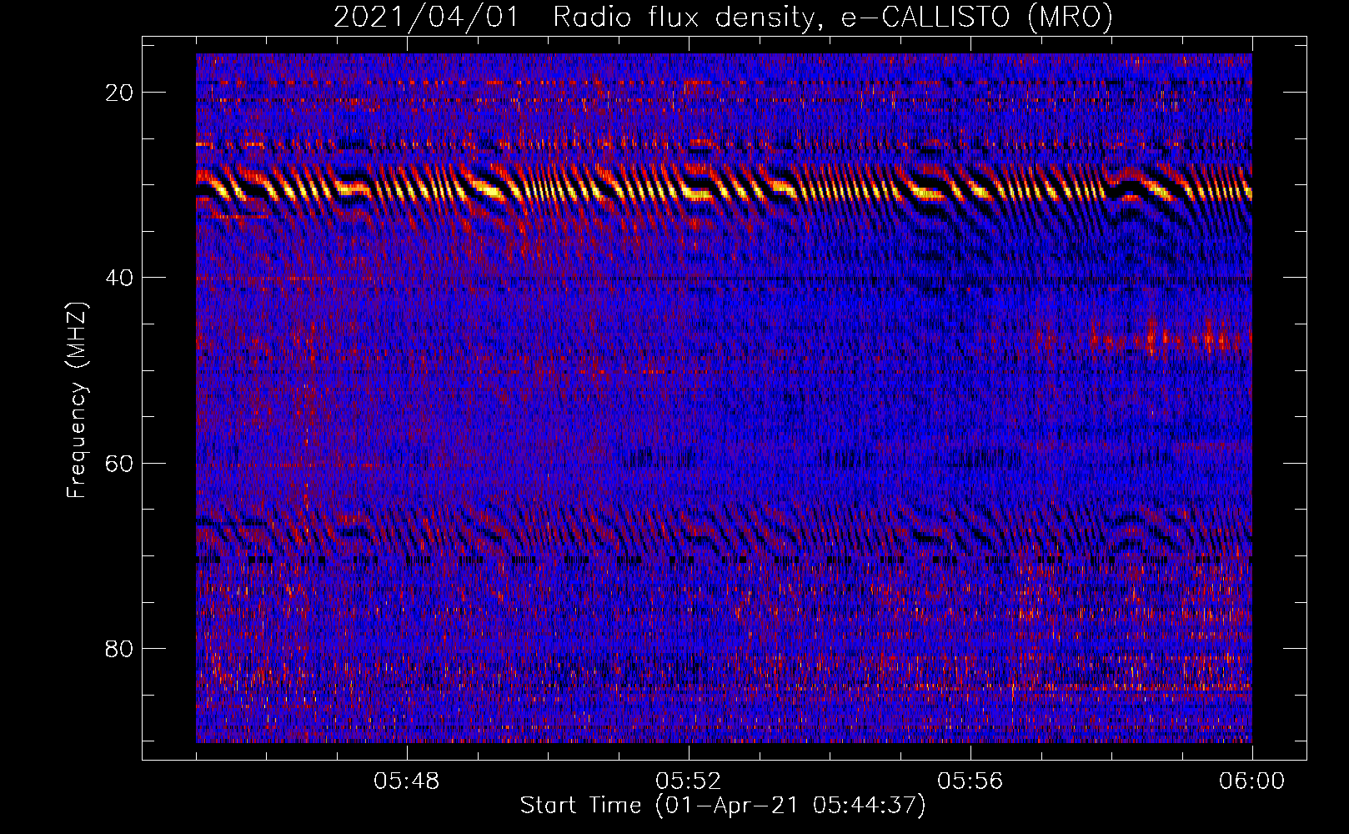Click the frequency tick label '20'
Image resolution: width=1349 pixels, height=834 pixels.
tap(119, 93)
